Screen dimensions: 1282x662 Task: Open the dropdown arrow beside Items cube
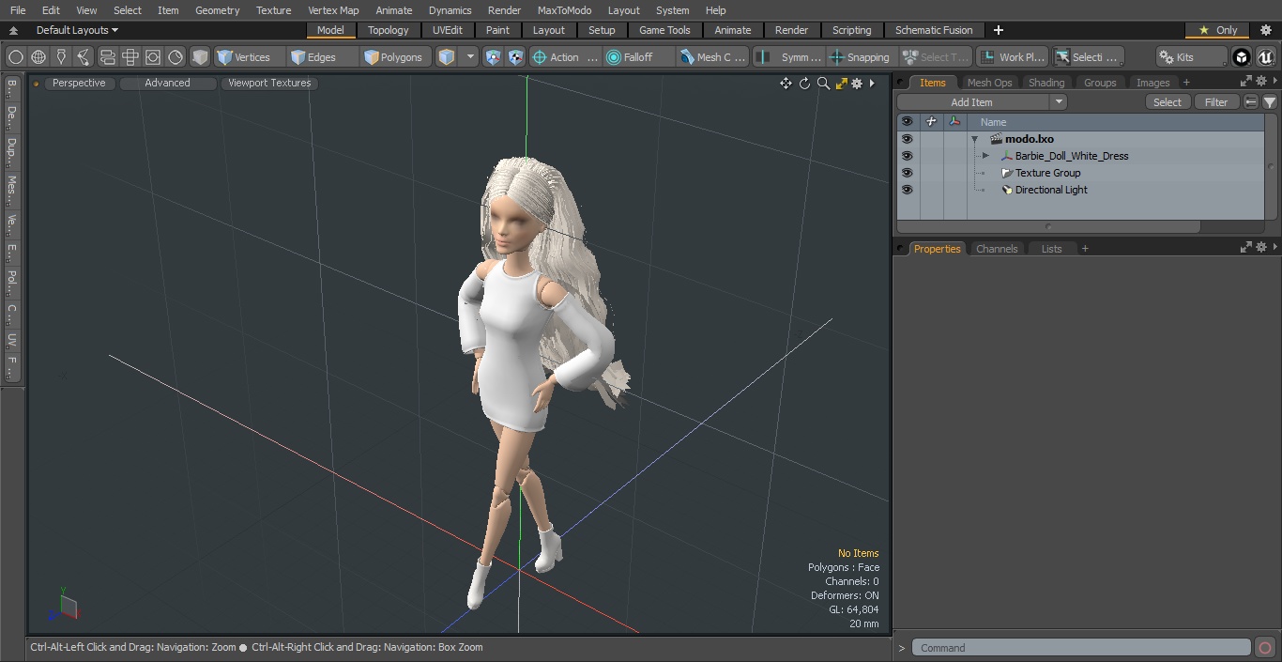[x=471, y=57]
